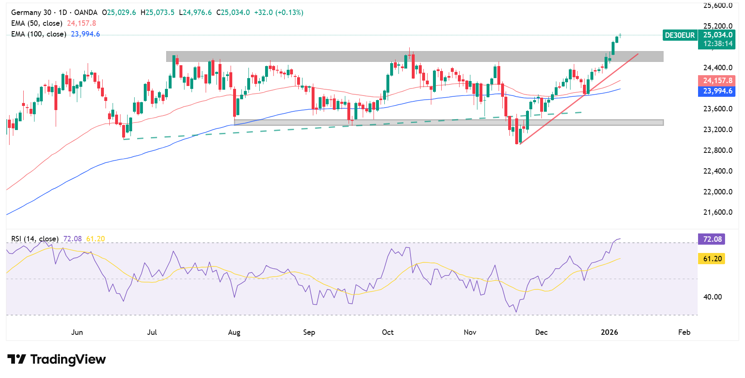Click the Dec label on the time axis
Viewport: 745px width, 378px height.
[541, 332]
